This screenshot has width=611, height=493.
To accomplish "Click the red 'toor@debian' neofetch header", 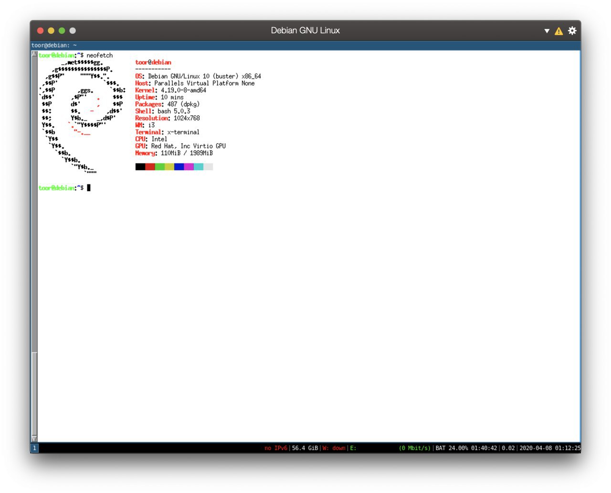I will click(153, 62).
